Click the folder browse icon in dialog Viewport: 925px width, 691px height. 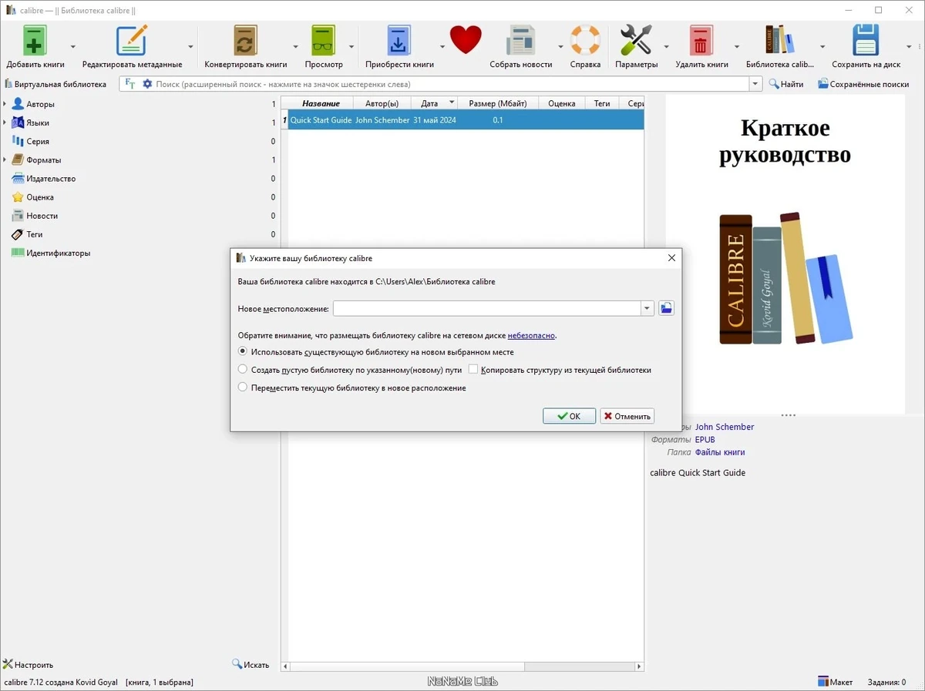pyautogui.click(x=666, y=308)
